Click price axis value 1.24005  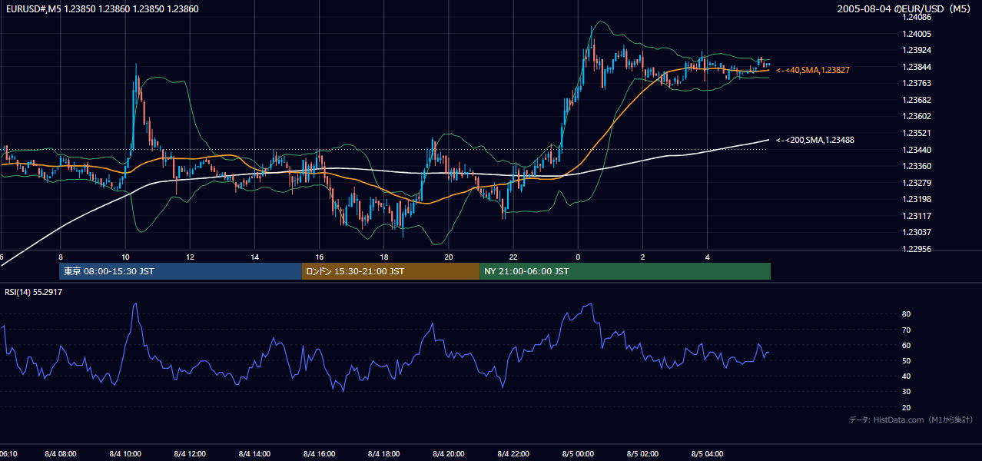[917, 34]
